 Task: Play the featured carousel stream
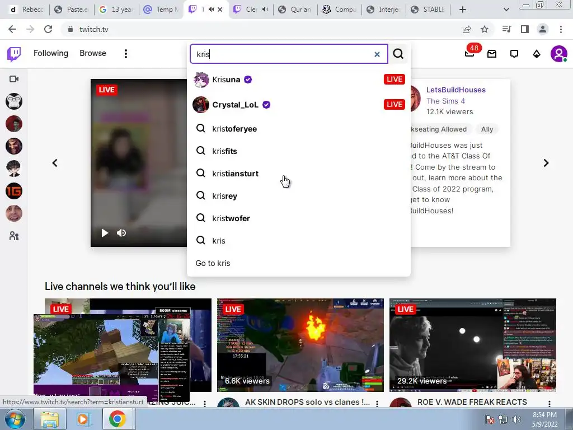point(105,233)
